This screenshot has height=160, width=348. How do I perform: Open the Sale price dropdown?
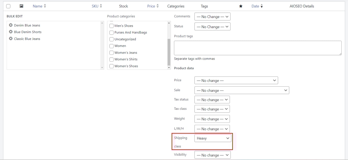point(242,90)
